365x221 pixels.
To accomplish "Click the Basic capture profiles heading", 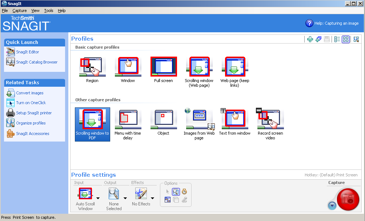I will 97,47.
